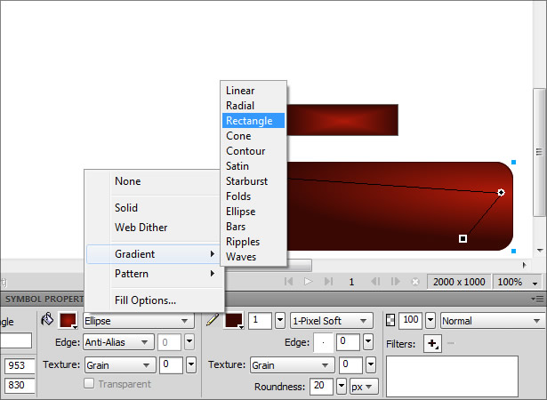This screenshot has width=547, height=400.
Task: Open Gradient submenu entry
Action: click(x=154, y=254)
